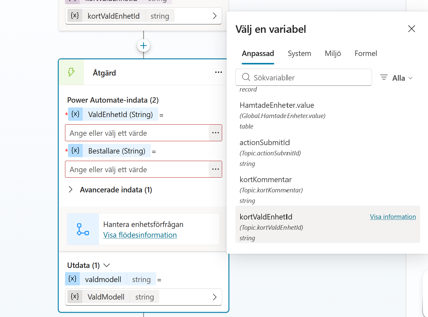Click the Åtgärd lightning bolt icon
Viewport: 428px width, 317px height.
[71, 72]
